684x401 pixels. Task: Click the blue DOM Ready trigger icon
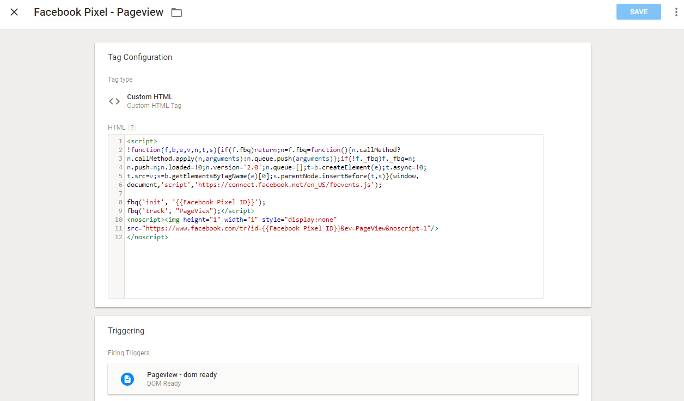tap(127, 379)
